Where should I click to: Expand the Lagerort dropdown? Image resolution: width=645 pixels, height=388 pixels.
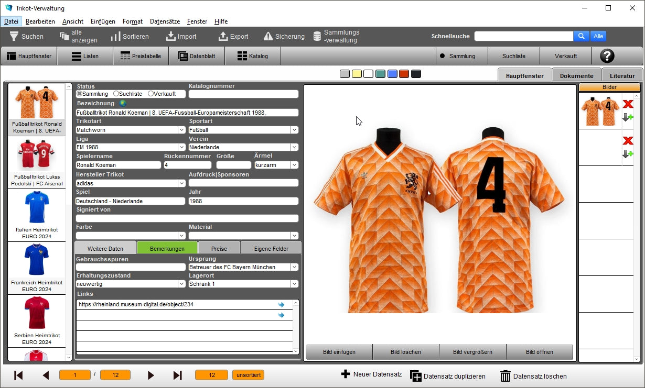[x=294, y=284]
